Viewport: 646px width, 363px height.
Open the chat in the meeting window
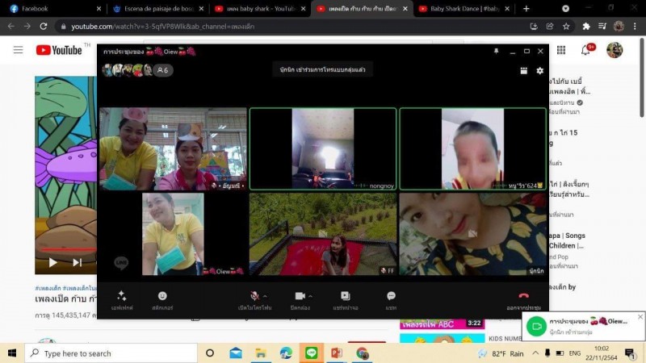[391, 297]
